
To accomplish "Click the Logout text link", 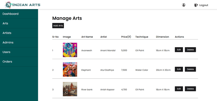I will pos(204,5).
